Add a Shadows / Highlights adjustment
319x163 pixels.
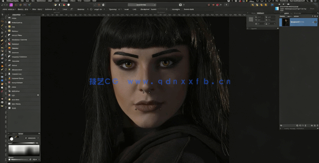tap(24, 57)
